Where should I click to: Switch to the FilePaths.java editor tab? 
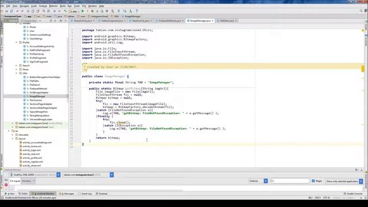[227, 21]
